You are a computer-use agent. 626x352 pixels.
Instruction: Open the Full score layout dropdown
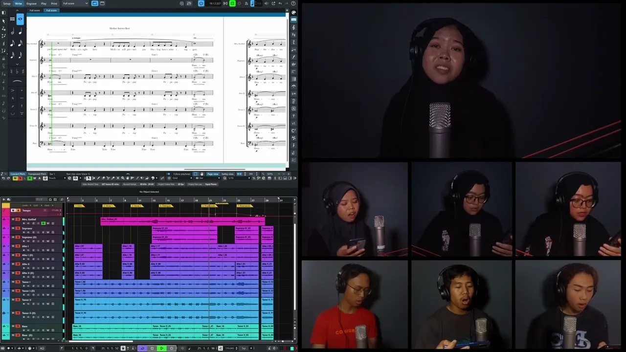(76, 3)
